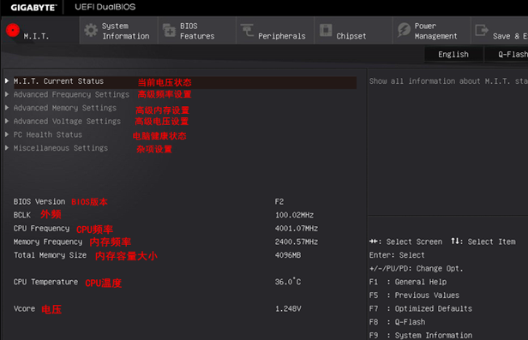The height and width of the screenshot is (340, 528).
Task: Click the English language button
Action: [x=453, y=55]
